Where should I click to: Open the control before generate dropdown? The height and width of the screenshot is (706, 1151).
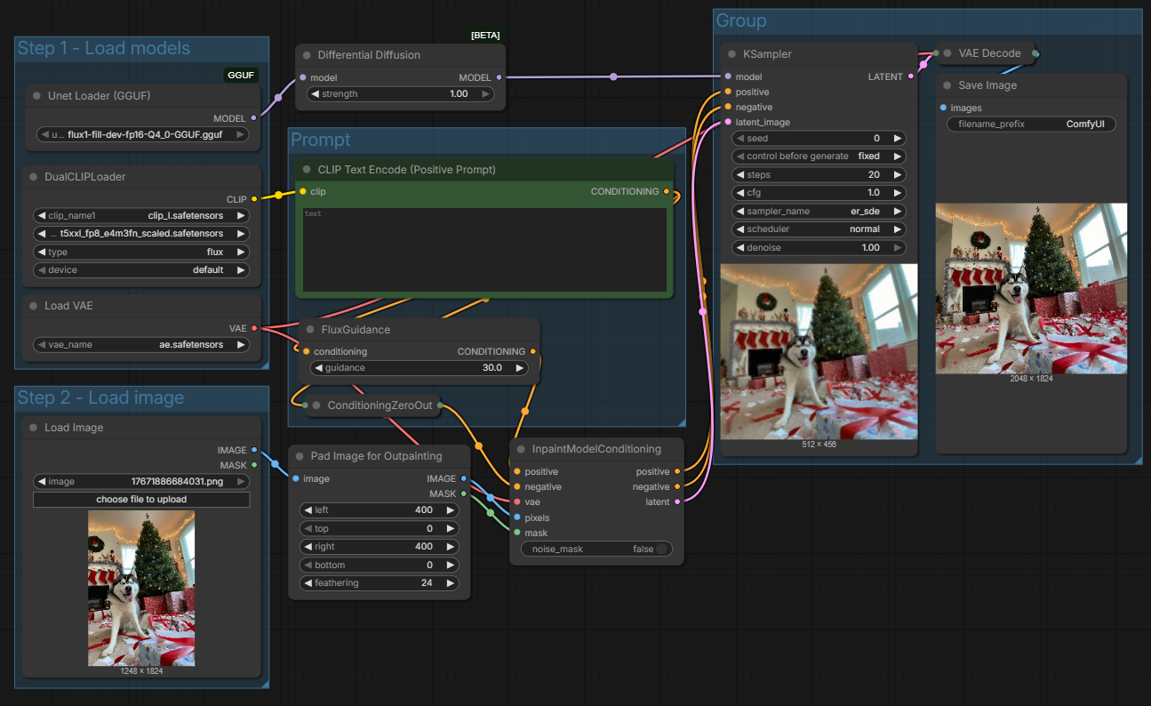tap(819, 156)
